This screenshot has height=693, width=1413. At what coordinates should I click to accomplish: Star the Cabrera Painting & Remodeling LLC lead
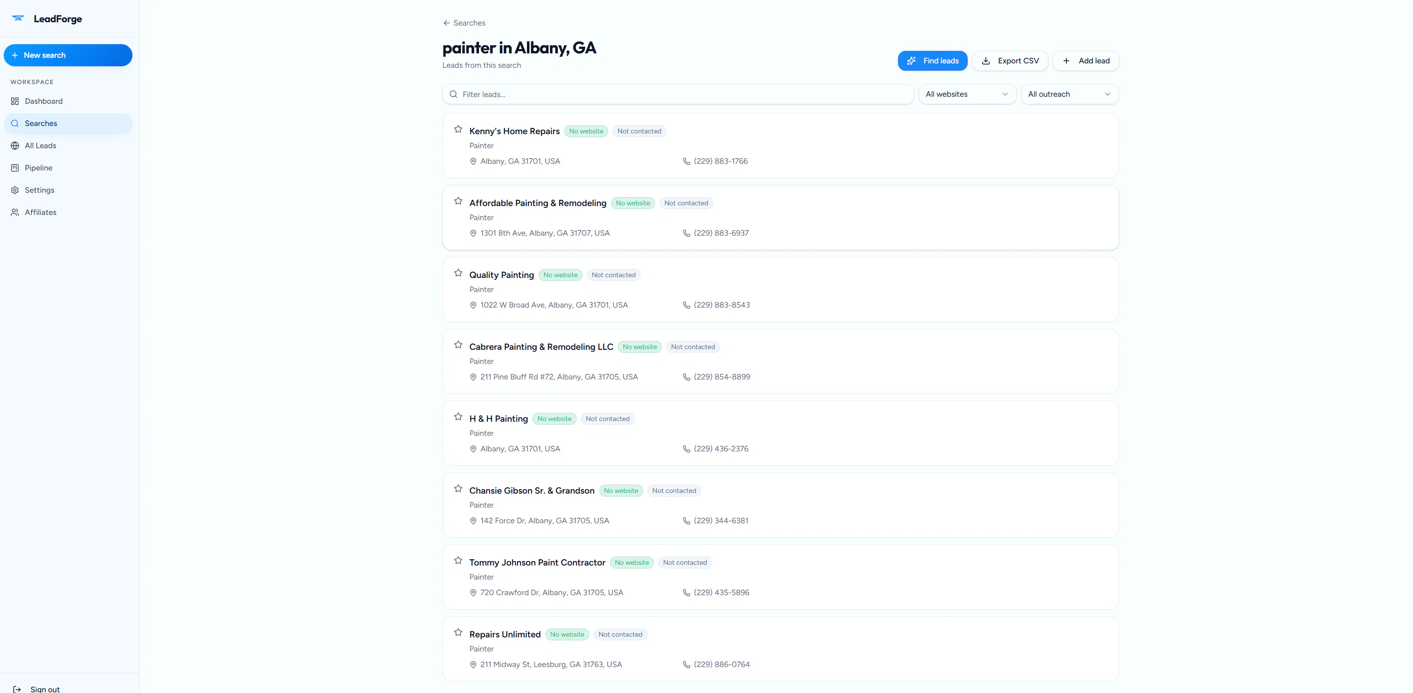point(458,345)
